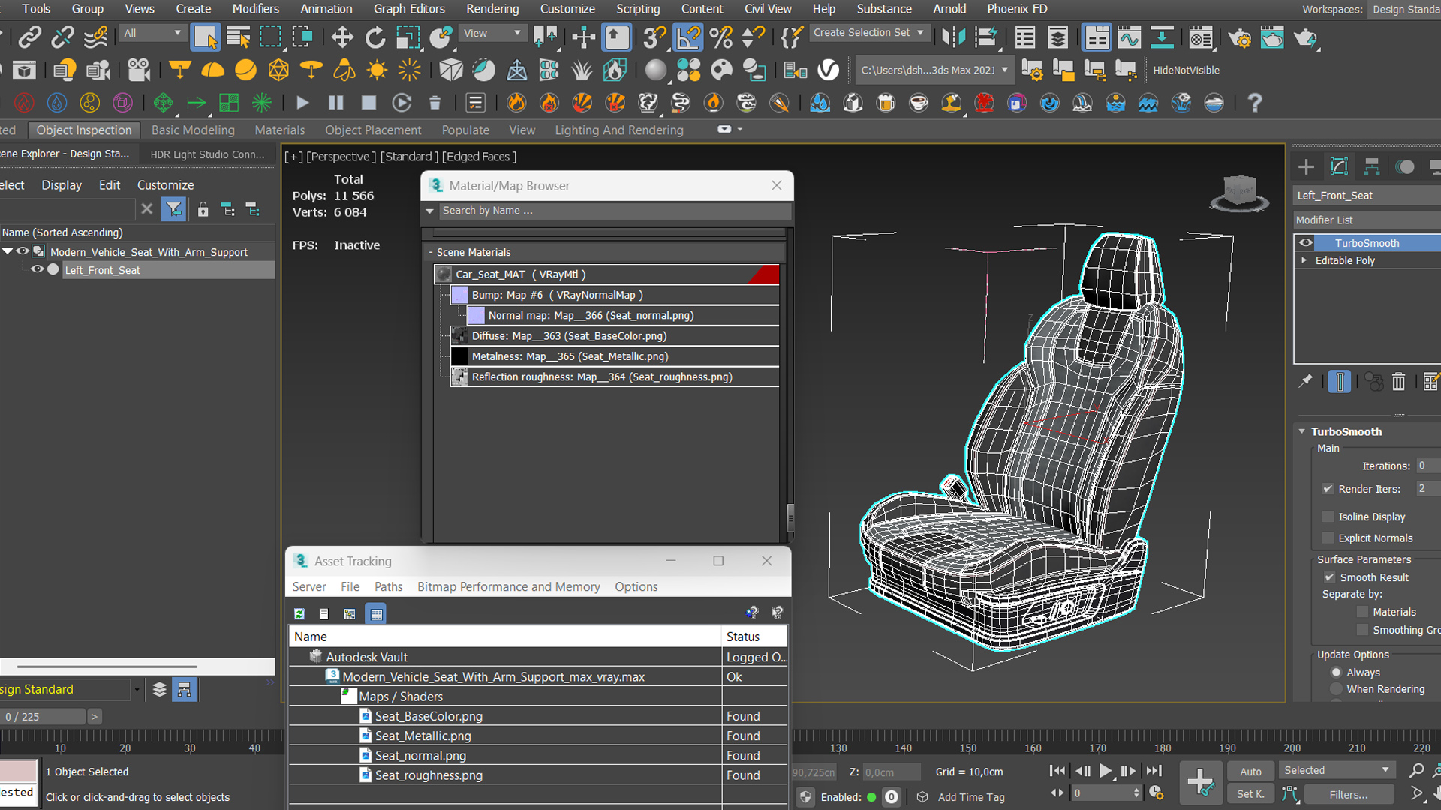Select the Rotate transform tool

(375, 37)
